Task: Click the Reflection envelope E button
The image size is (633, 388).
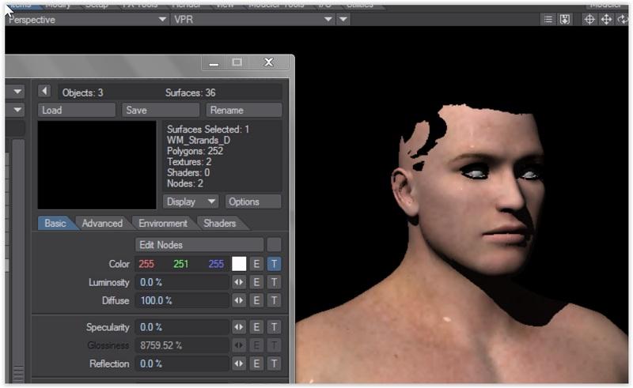Action: point(256,364)
